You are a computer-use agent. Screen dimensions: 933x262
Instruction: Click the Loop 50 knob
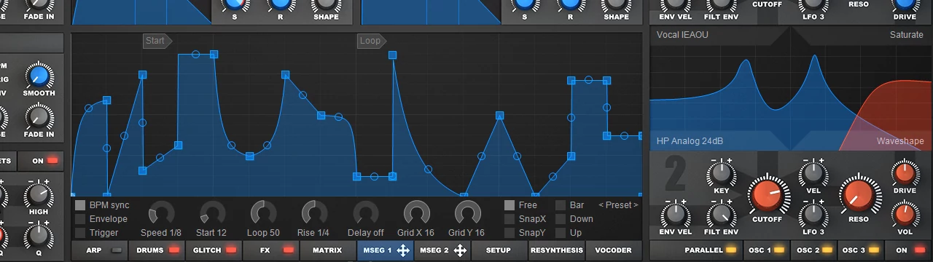click(x=263, y=213)
